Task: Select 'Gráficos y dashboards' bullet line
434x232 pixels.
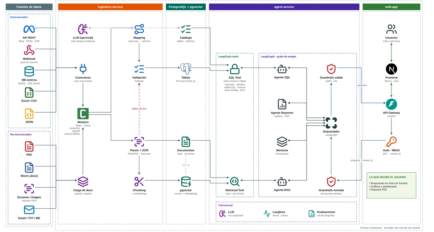Action: click(383, 187)
